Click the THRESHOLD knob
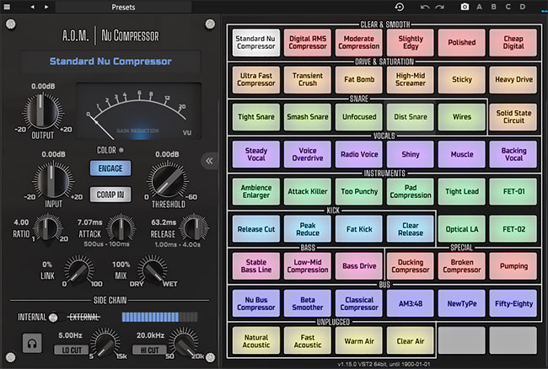Image resolution: width=548 pixels, height=369 pixels. coord(168,180)
